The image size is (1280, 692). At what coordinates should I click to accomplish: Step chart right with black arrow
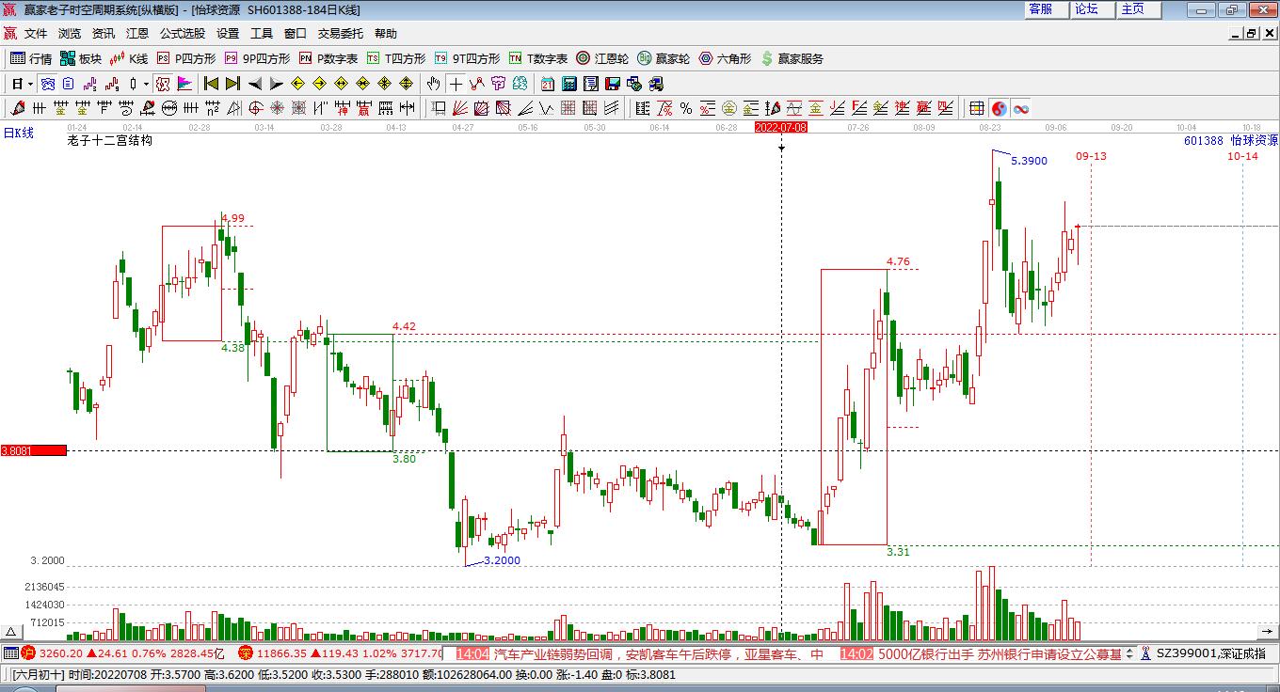276,84
